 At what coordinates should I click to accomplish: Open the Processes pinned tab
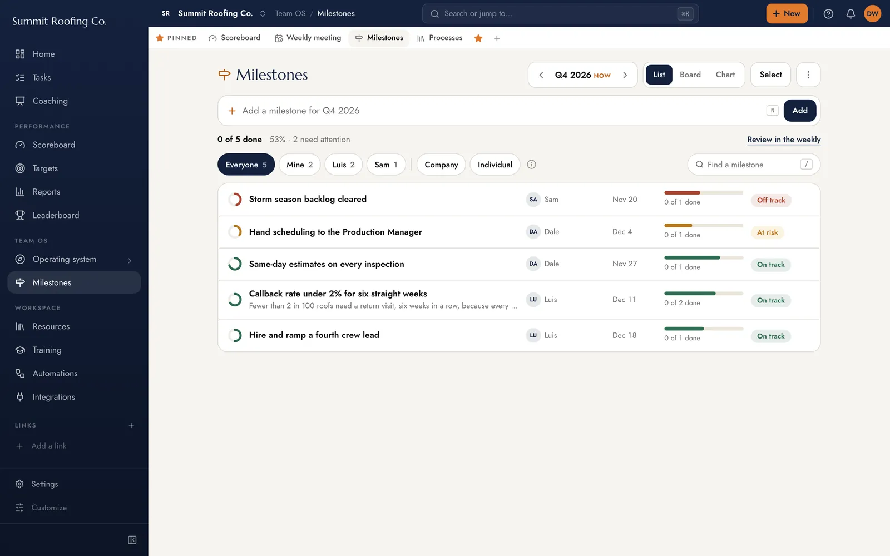pos(440,38)
